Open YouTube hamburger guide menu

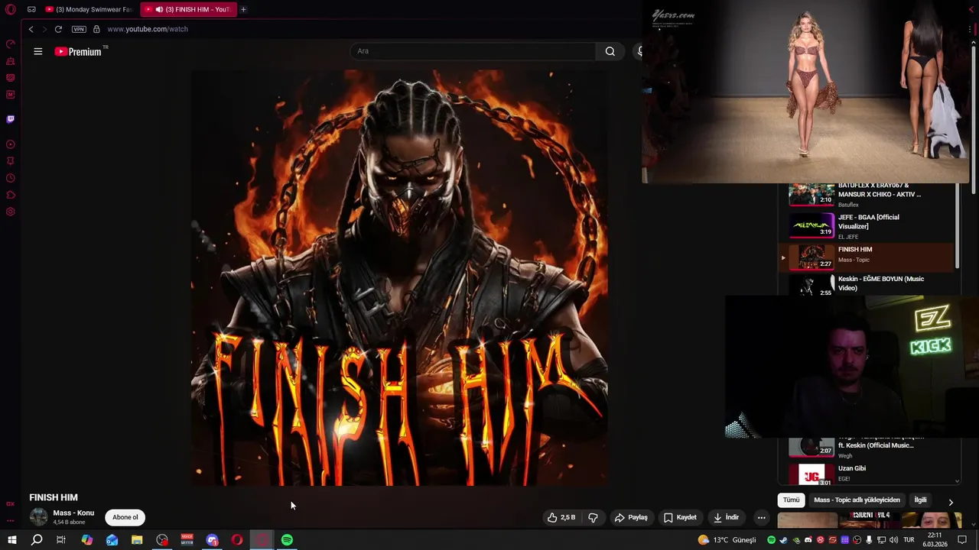coord(37,51)
